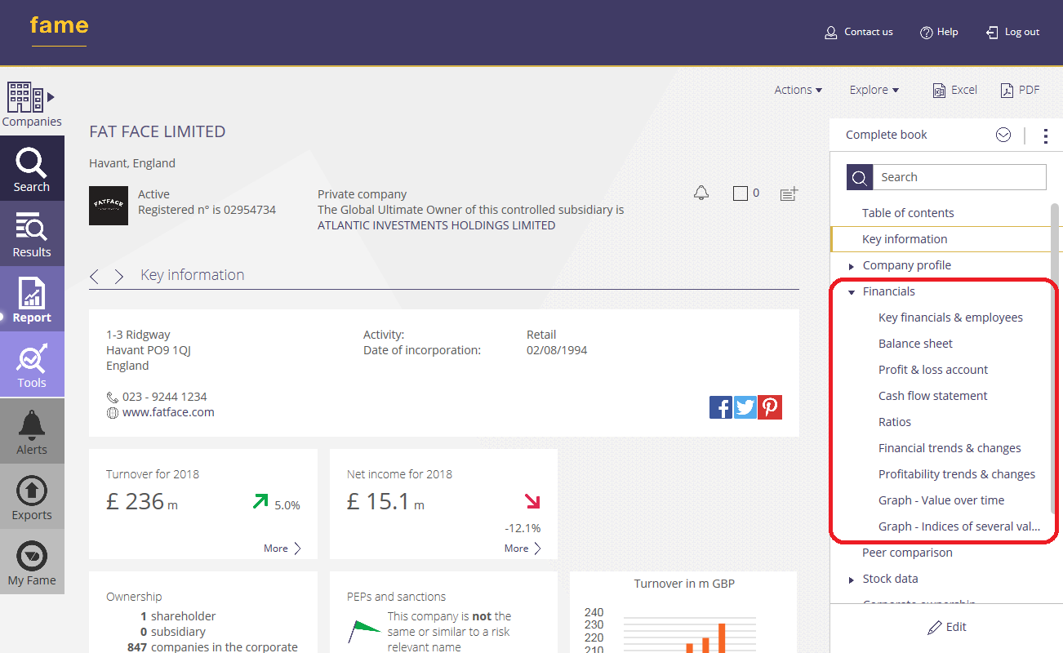Collapse the Financials section

(852, 292)
